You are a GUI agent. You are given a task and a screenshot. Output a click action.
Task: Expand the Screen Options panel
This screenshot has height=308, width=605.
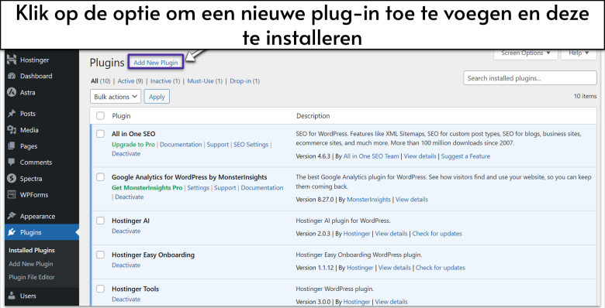(x=526, y=53)
